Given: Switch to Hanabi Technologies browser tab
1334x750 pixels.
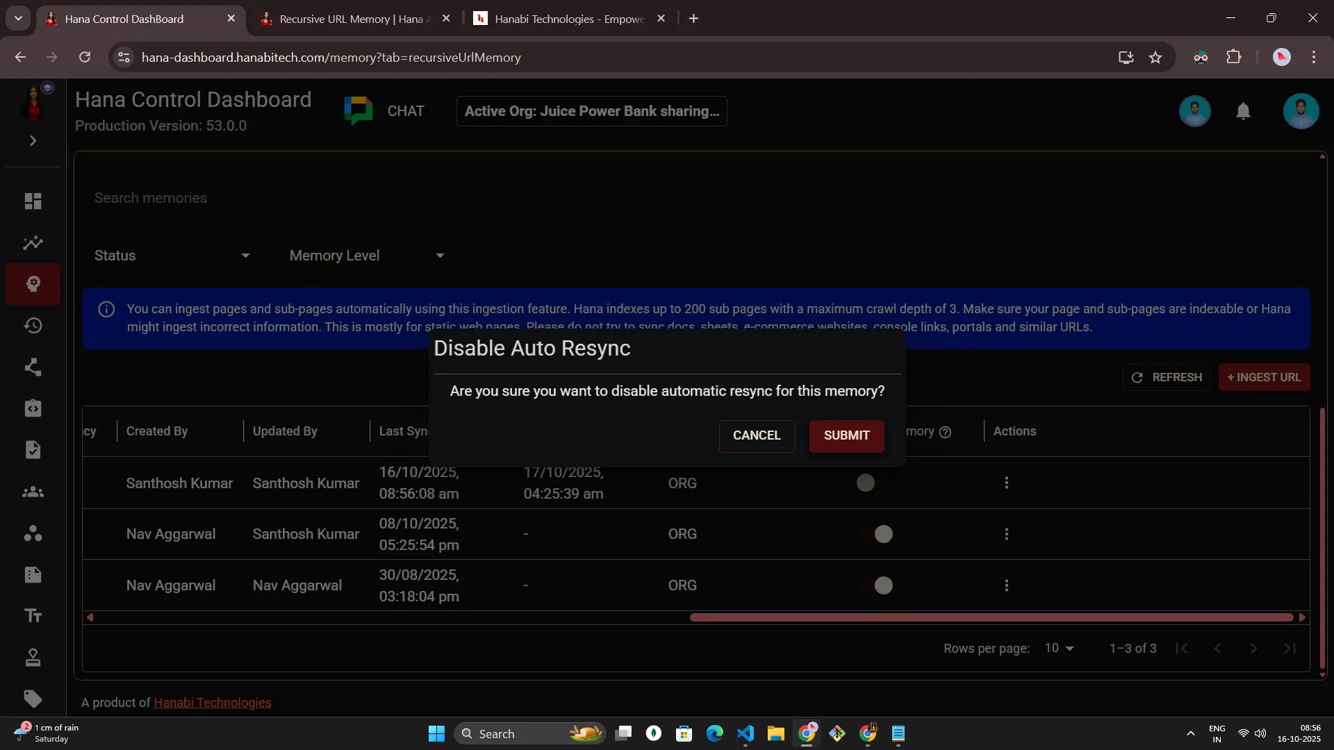Looking at the screenshot, I should (568, 19).
